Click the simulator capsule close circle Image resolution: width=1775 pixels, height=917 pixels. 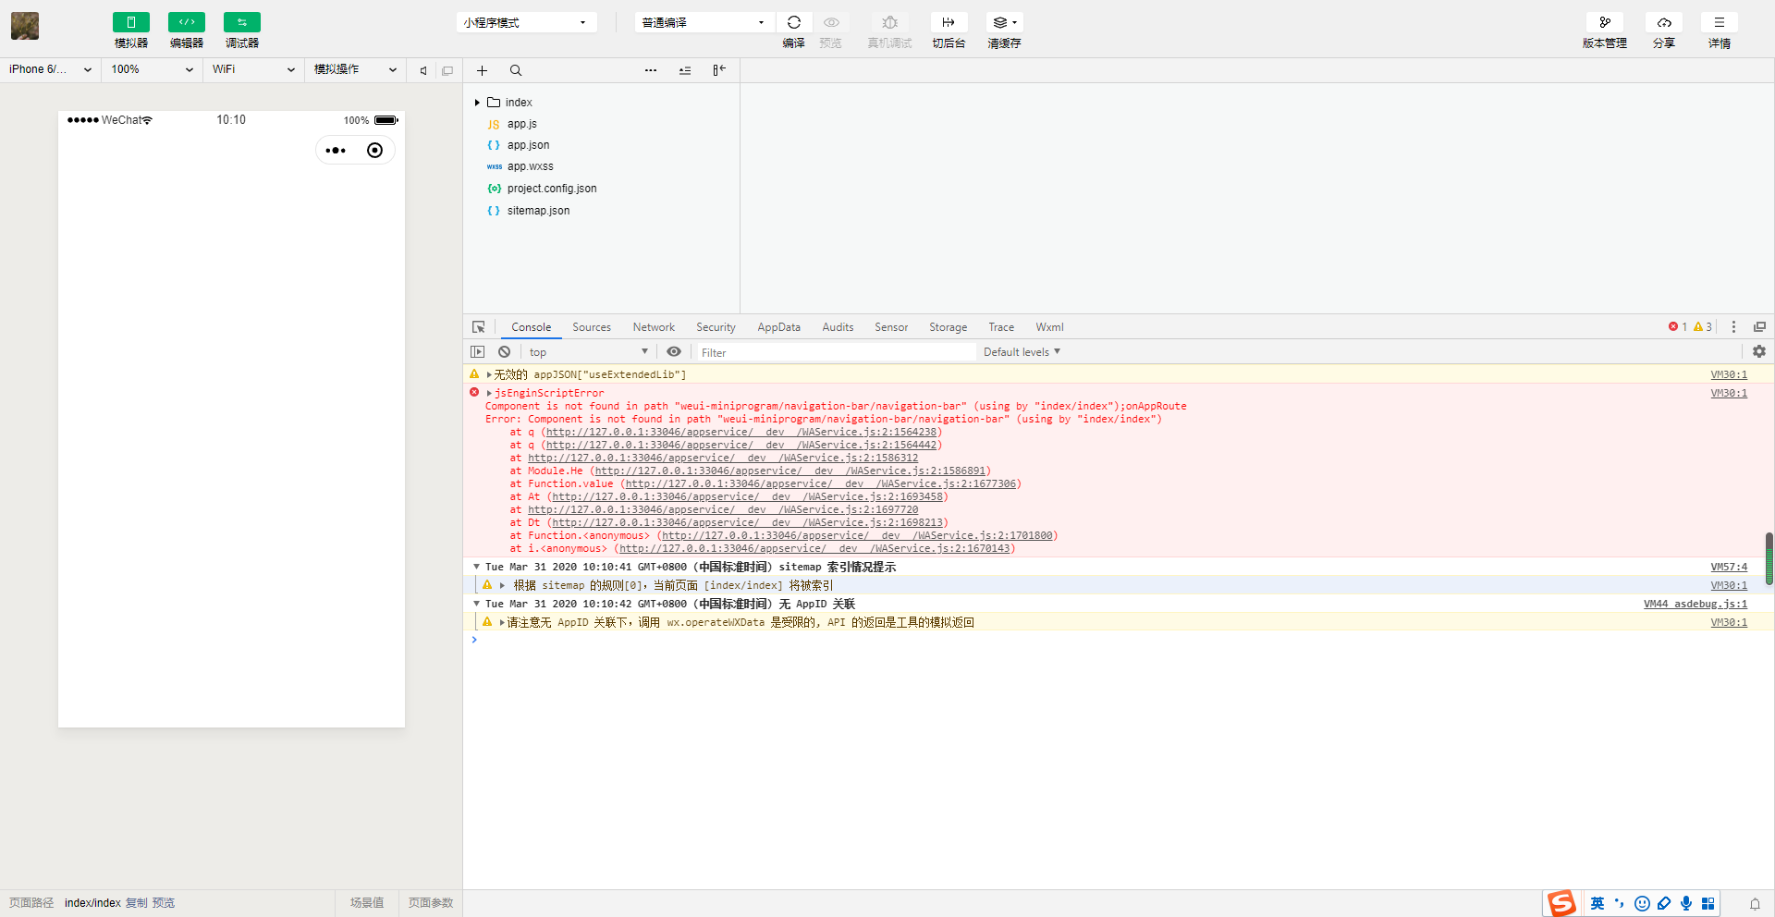pos(374,151)
